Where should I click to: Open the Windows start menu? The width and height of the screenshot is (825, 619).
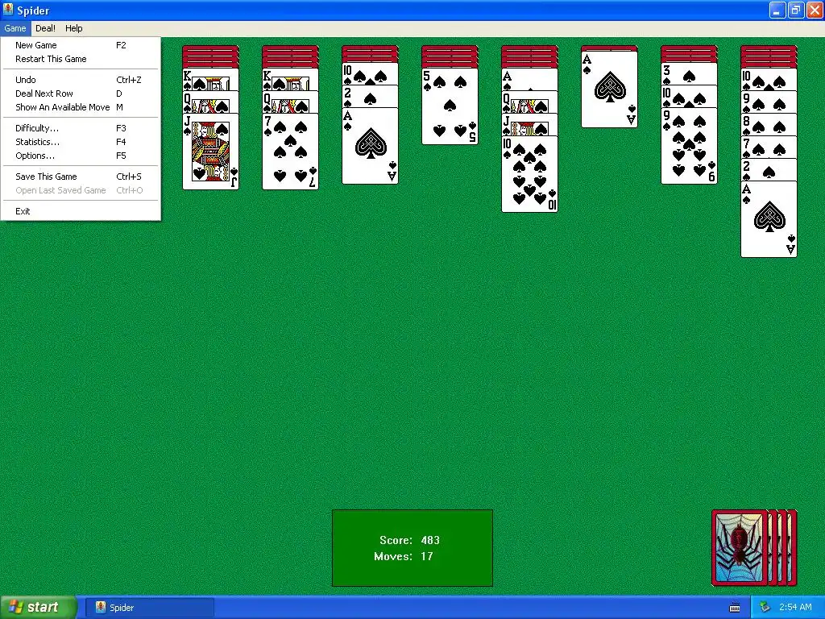coord(38,608)
